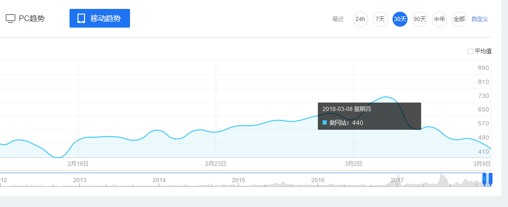
Task: Click the 2月16日 x-axis date label
Action: point(78,163)
